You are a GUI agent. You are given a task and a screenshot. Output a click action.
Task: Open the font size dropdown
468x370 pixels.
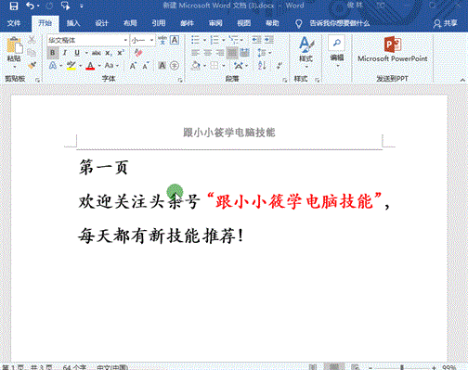[151, 40]
